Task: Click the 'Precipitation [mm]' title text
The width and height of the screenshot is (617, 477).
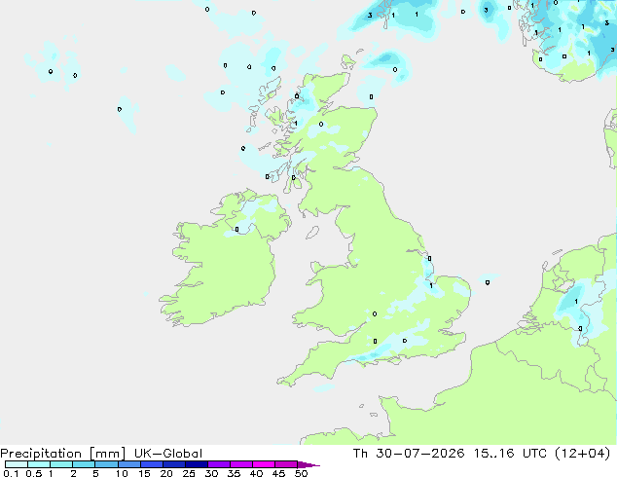Action: click(x=62, y=454)
